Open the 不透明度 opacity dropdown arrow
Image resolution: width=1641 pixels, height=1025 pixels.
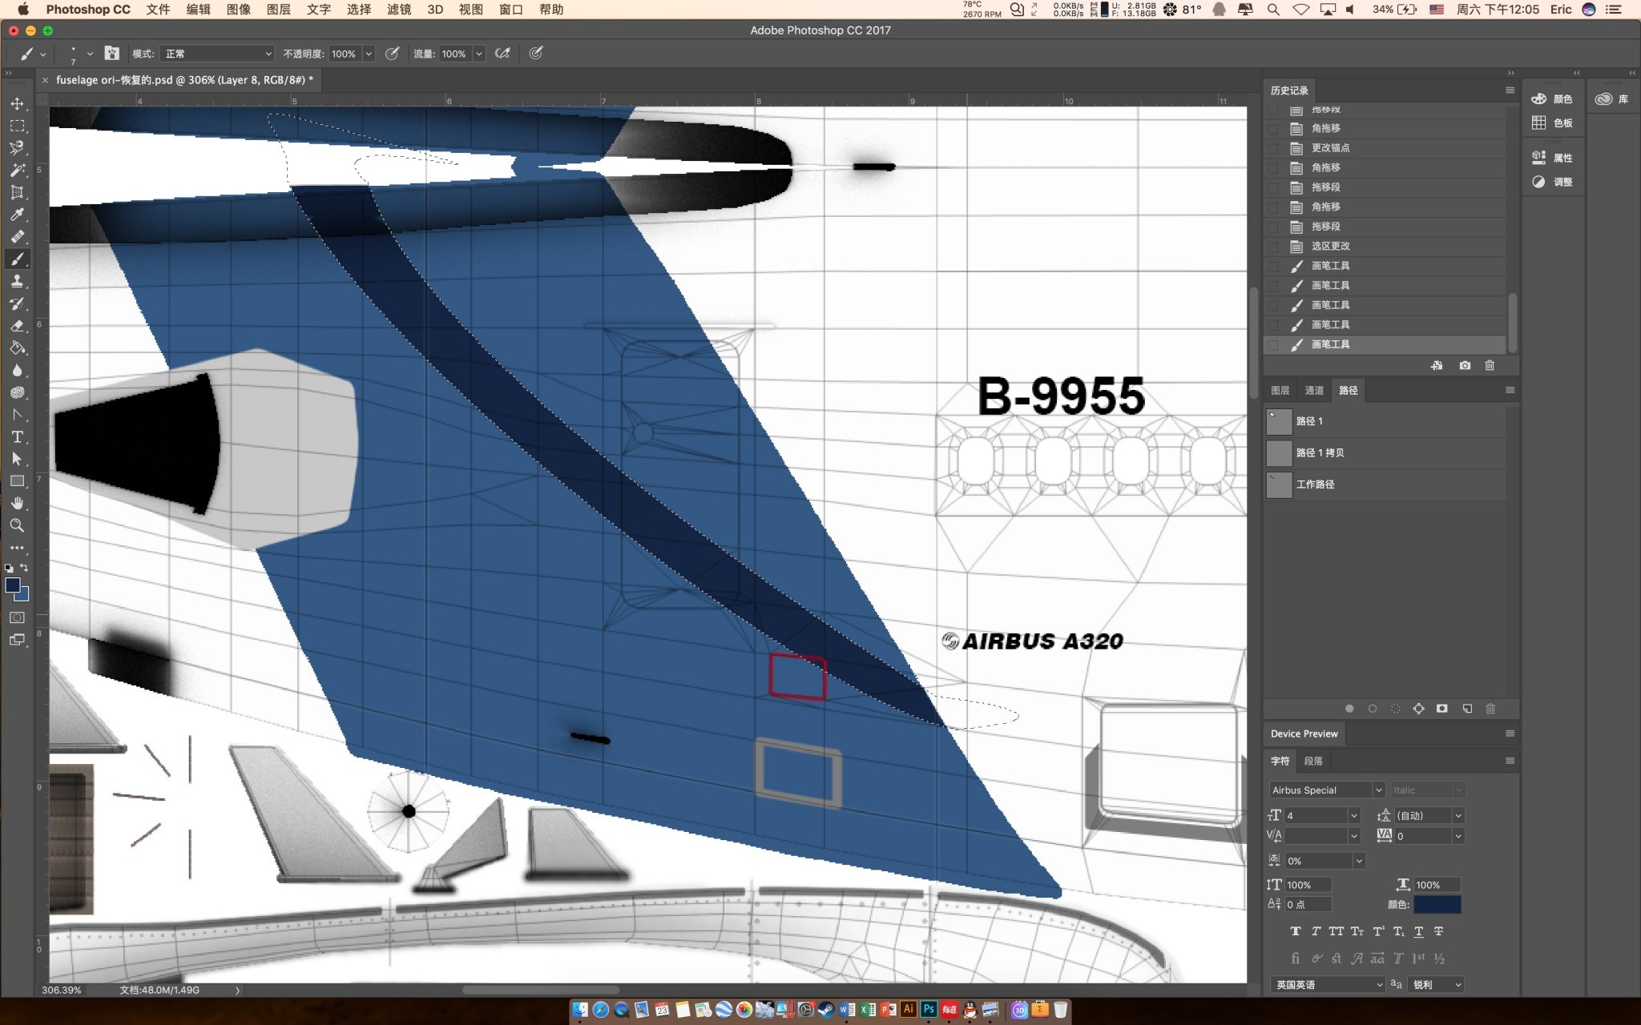tap(369, 54)
